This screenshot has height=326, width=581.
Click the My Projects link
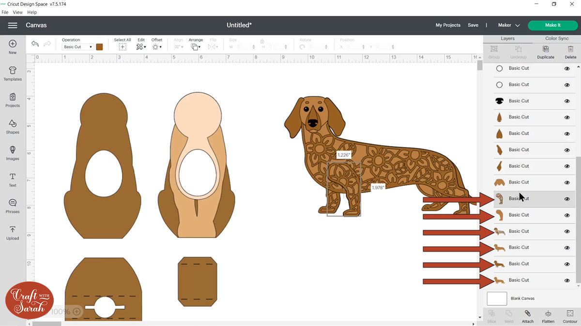coord(448,25)
